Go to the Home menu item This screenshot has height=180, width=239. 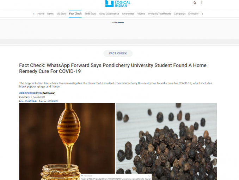point(41,13)
